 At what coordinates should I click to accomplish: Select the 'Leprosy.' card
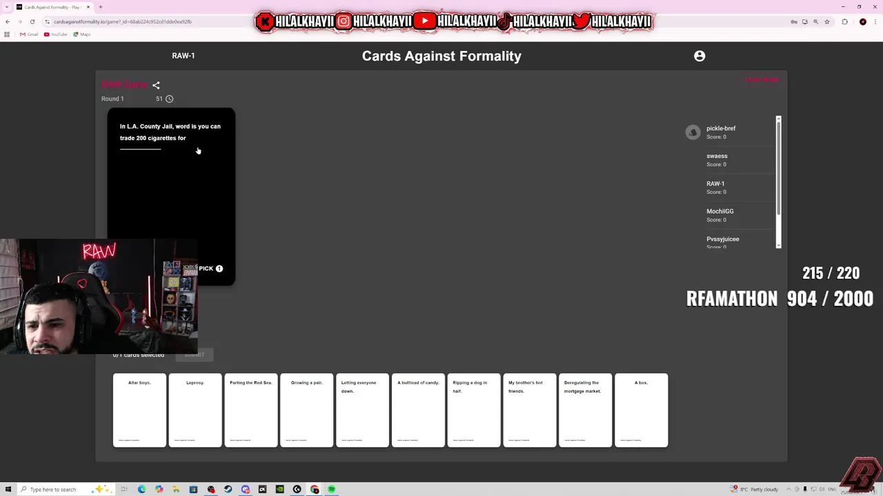195,411
